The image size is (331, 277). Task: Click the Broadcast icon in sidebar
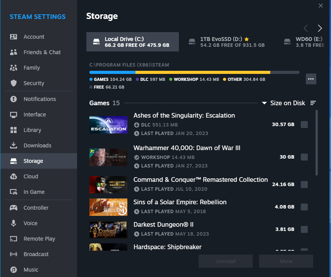(x=14, y=254)
